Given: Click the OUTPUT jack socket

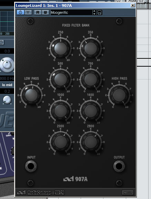Looking at the screenshot, I should pos(119,166).
